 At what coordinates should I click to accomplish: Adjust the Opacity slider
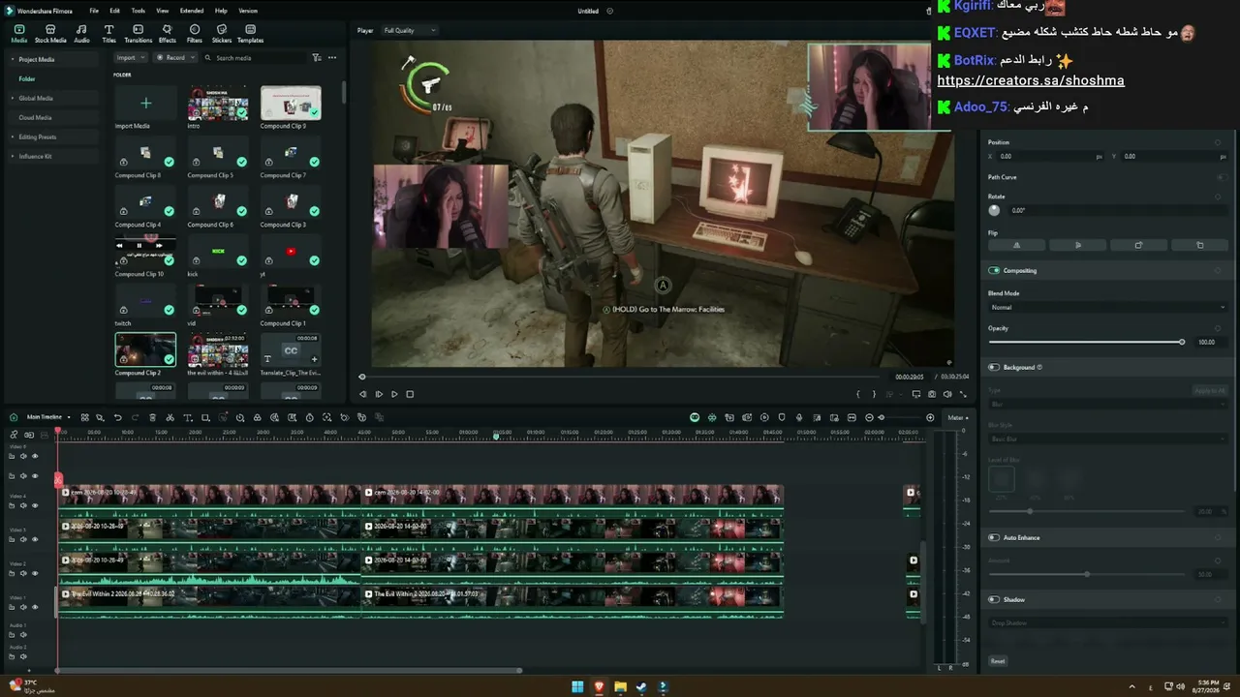coord(1086,342)
